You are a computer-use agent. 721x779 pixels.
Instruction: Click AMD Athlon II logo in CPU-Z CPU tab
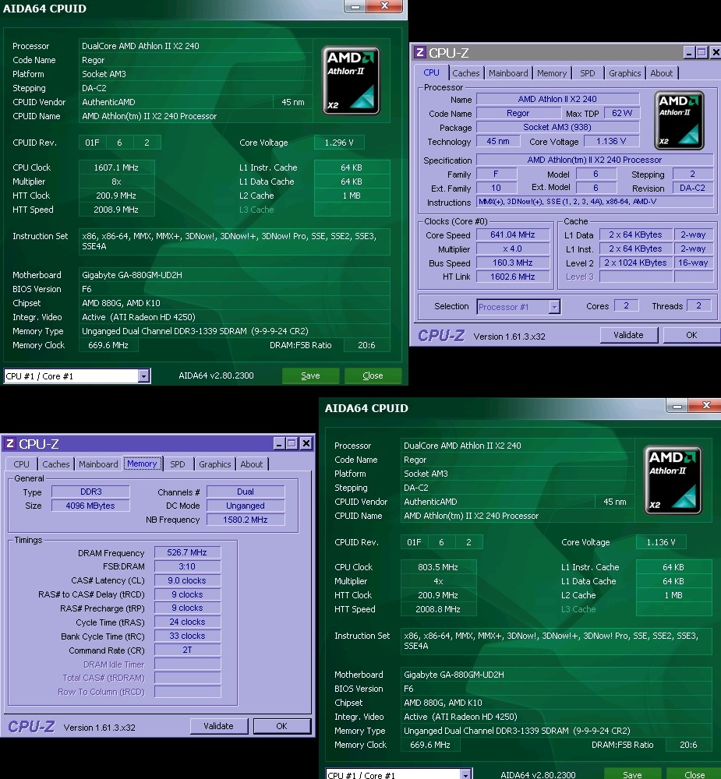click(680, 120)
